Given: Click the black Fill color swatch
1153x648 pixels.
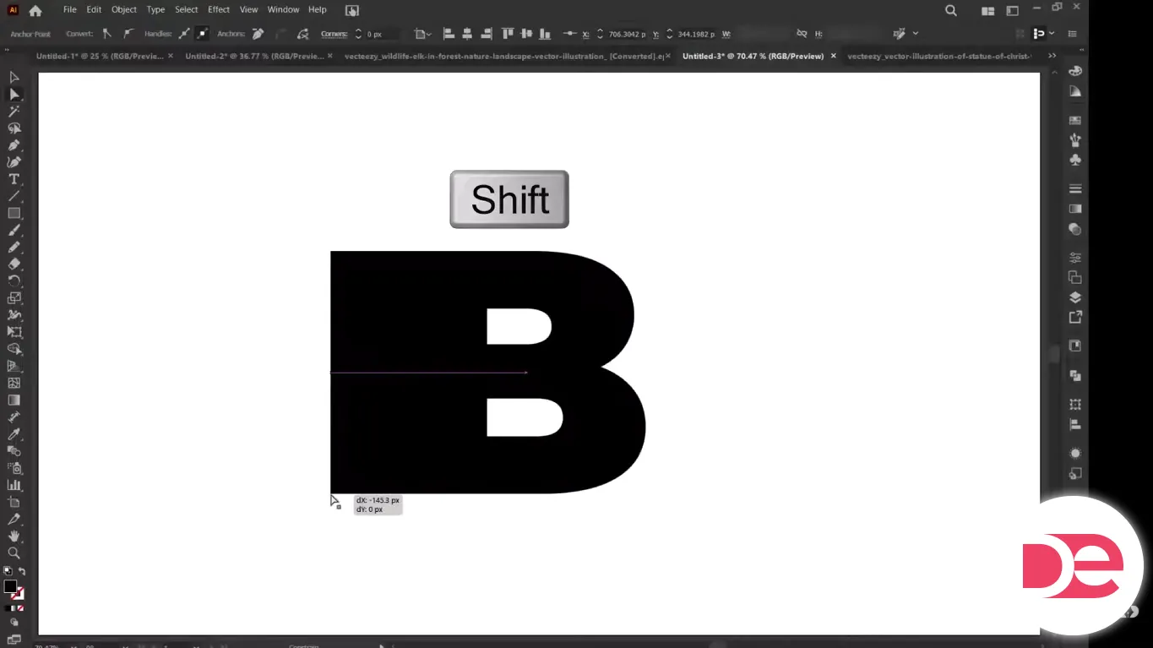Looking at the screenshot, I should [9, 586].
